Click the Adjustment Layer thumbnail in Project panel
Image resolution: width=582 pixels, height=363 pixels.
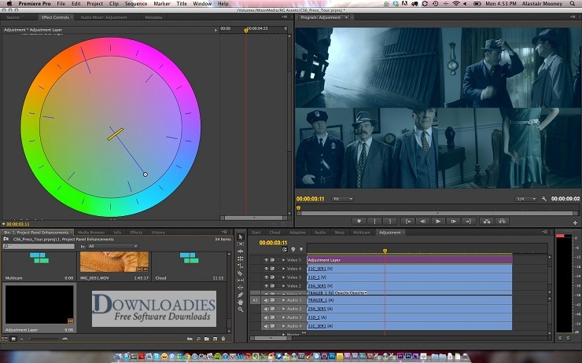tap(39, 305)
